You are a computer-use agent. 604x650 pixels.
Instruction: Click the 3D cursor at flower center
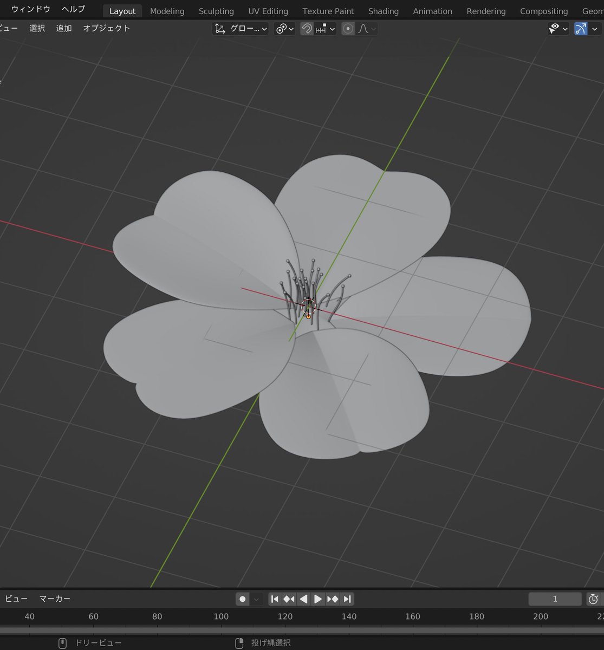pyautogui.click(x=308, y=306)
